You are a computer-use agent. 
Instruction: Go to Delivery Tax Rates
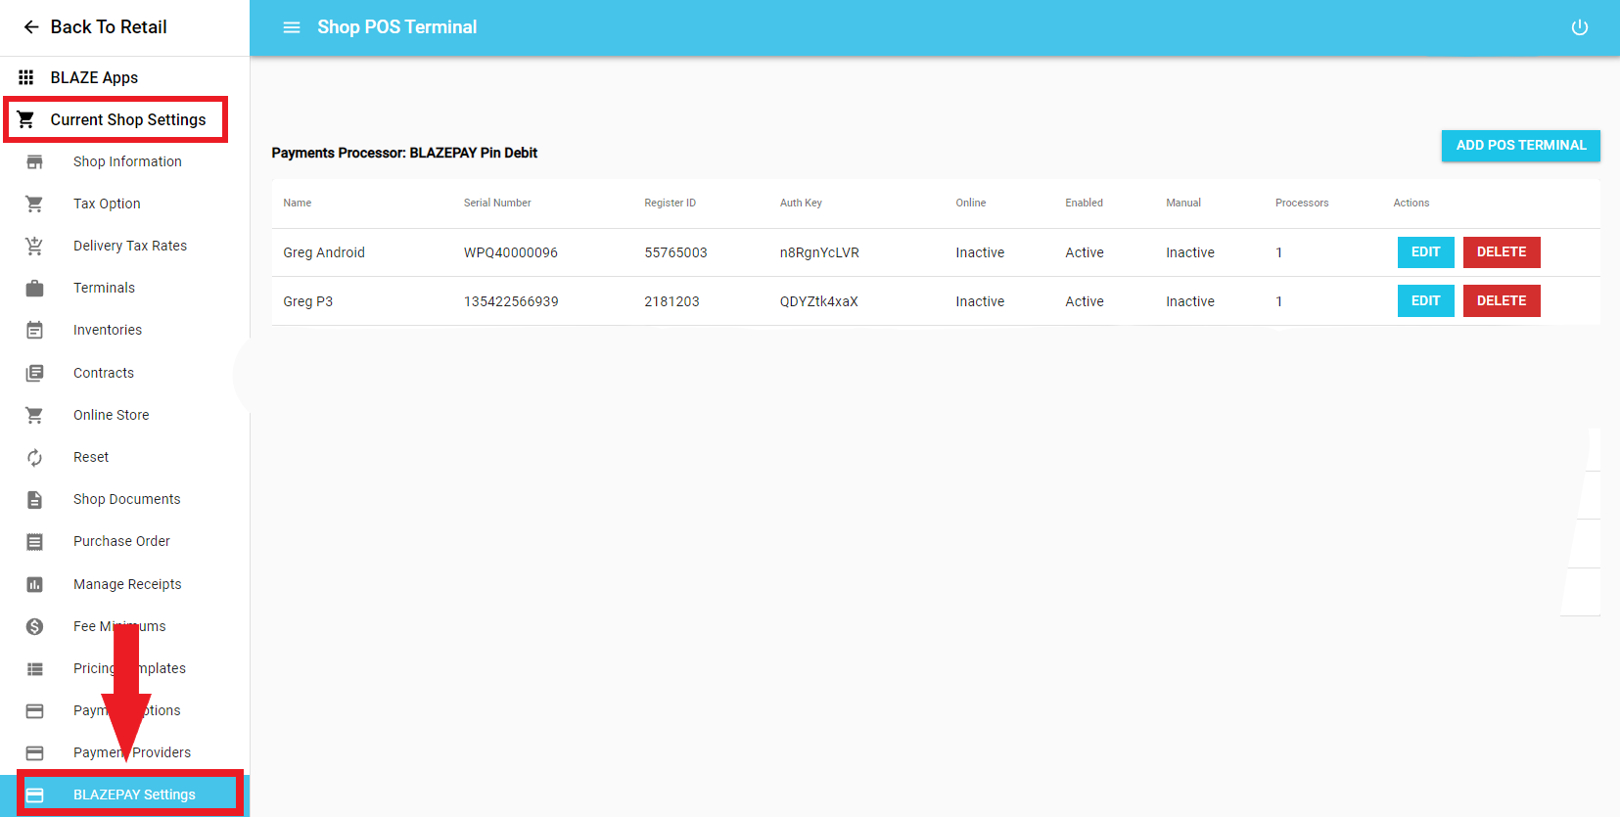click(x=129, y=246)
